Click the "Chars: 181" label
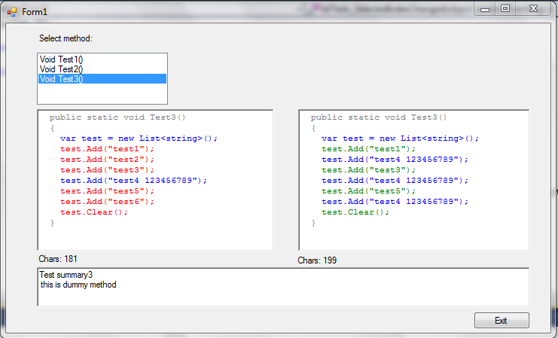Viewport: 558px width, 338px height. pos(58,259)
